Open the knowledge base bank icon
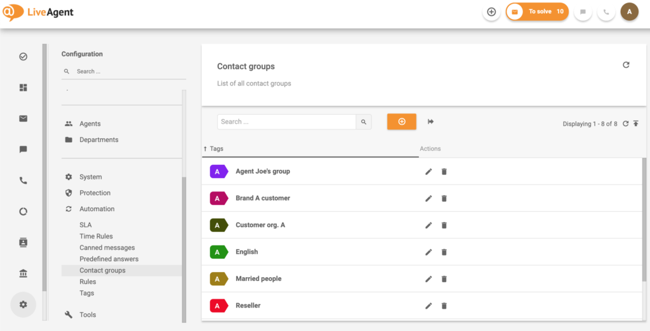Viewport: 650px width, 331px height. coord(23,273)
